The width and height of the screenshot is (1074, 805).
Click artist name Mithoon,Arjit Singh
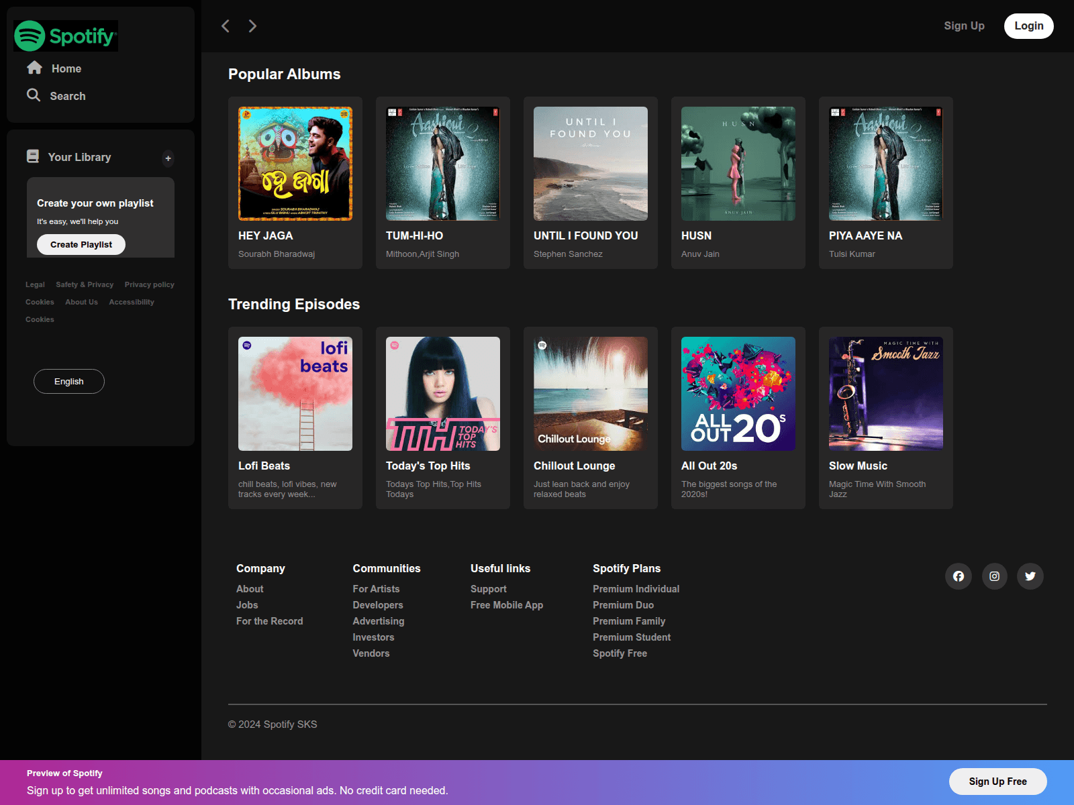click(x=422, y=254)
